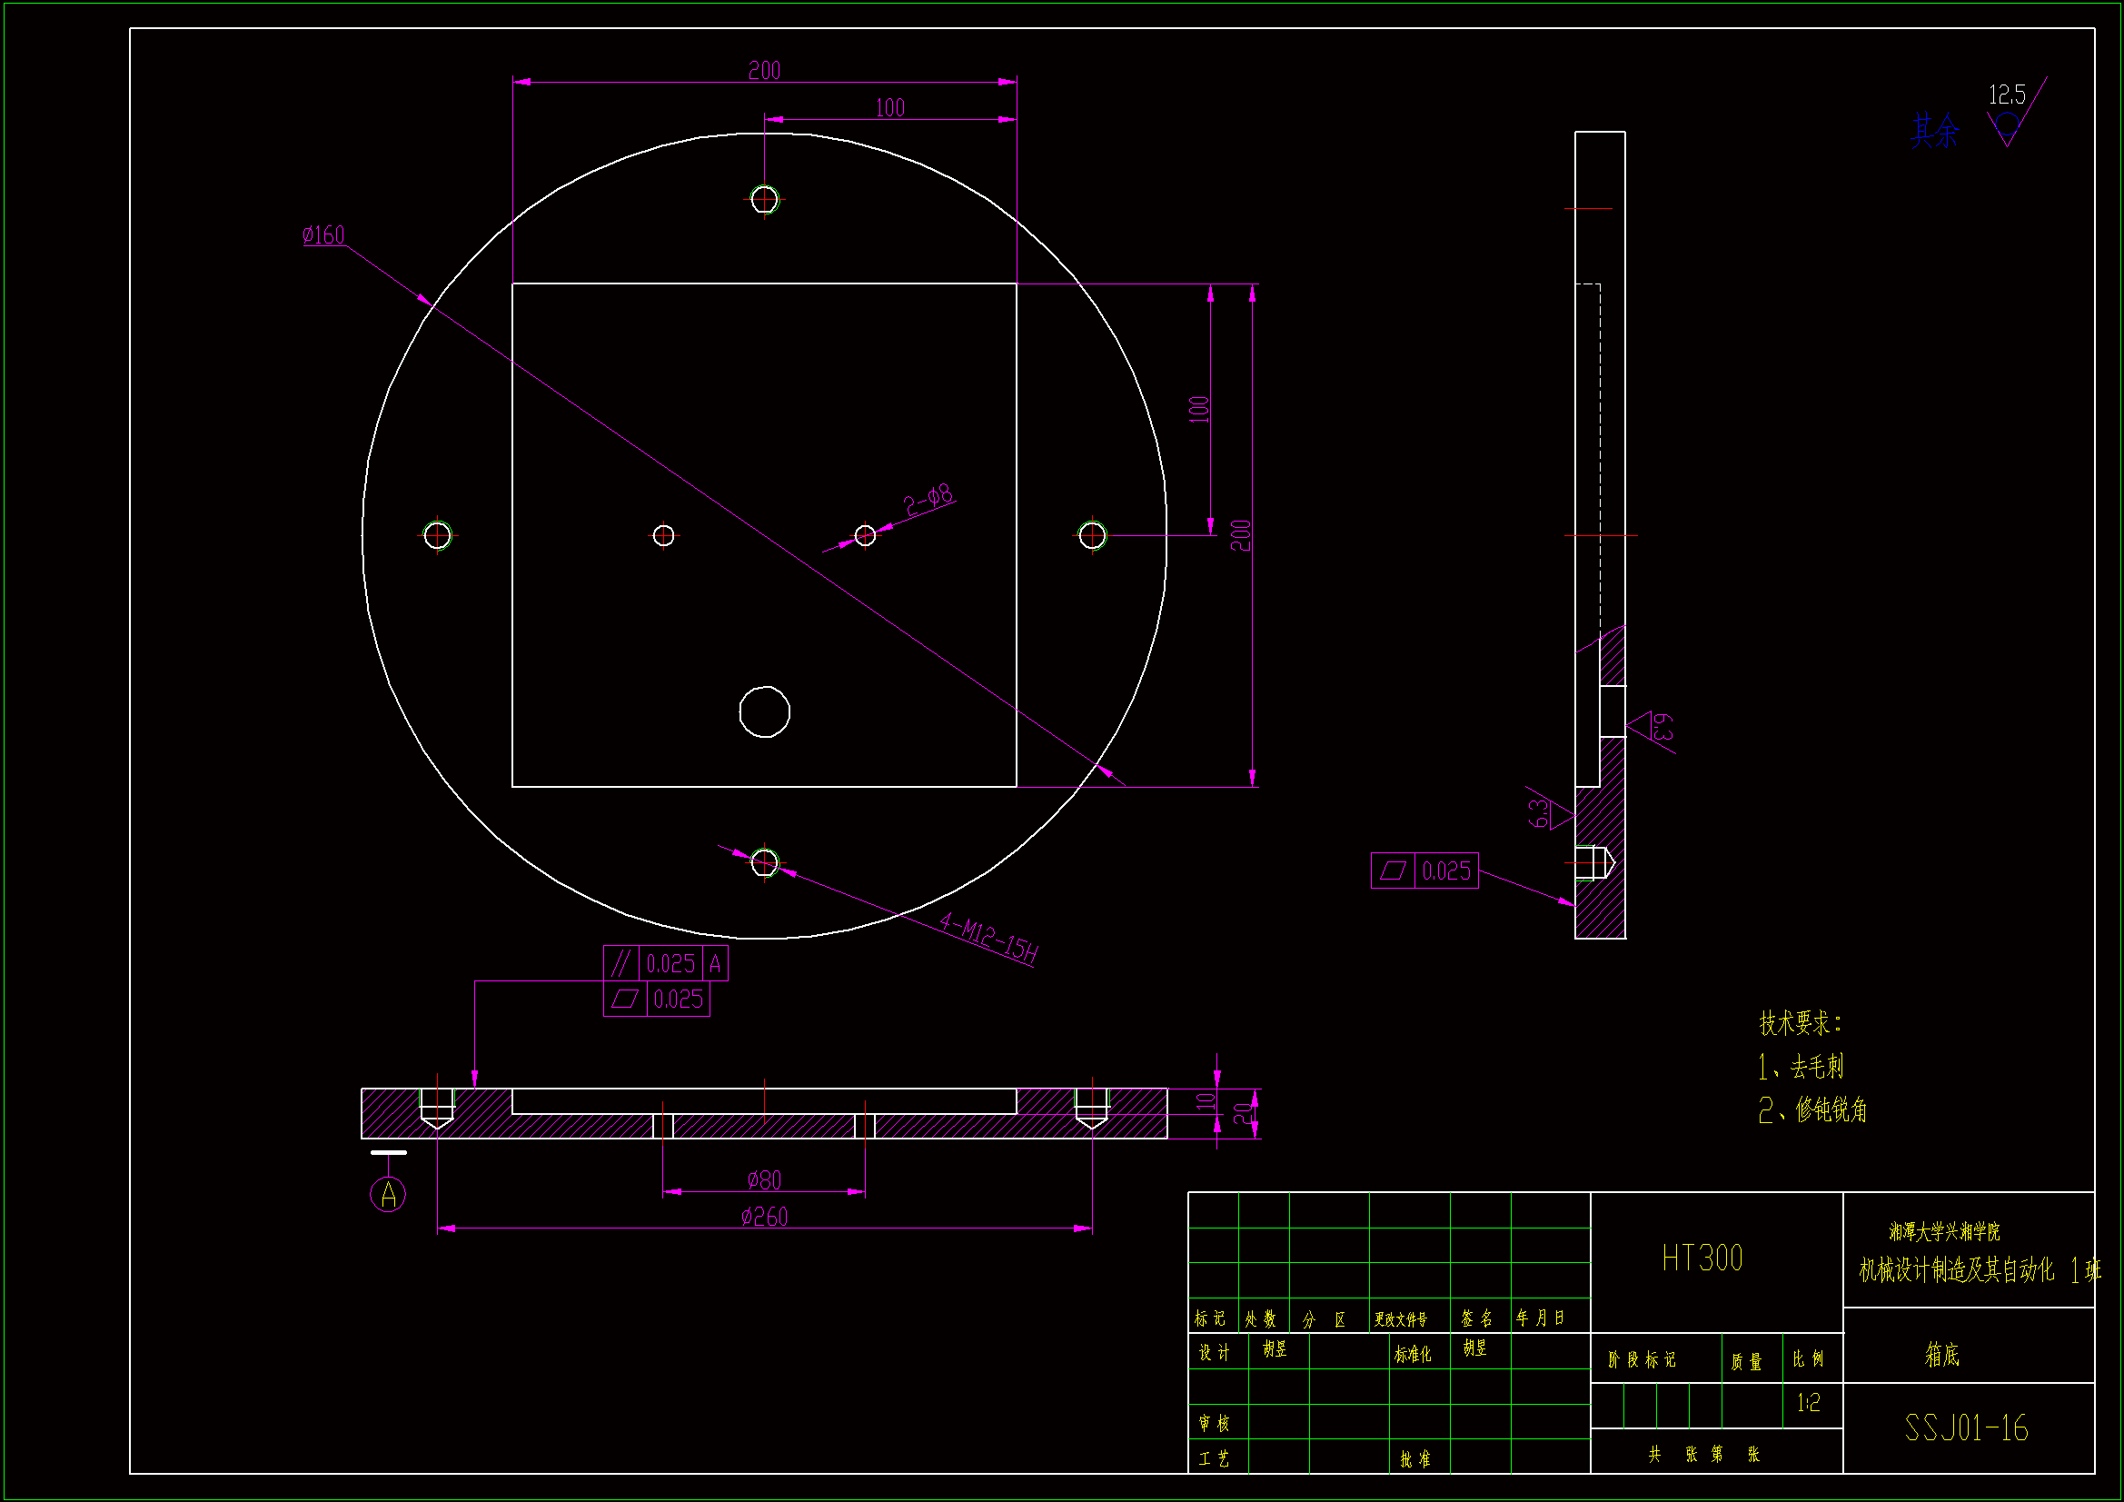The image size is (2124, 1502).
Task: Select the left threaded hole on plate
Action: pos(437,535)
